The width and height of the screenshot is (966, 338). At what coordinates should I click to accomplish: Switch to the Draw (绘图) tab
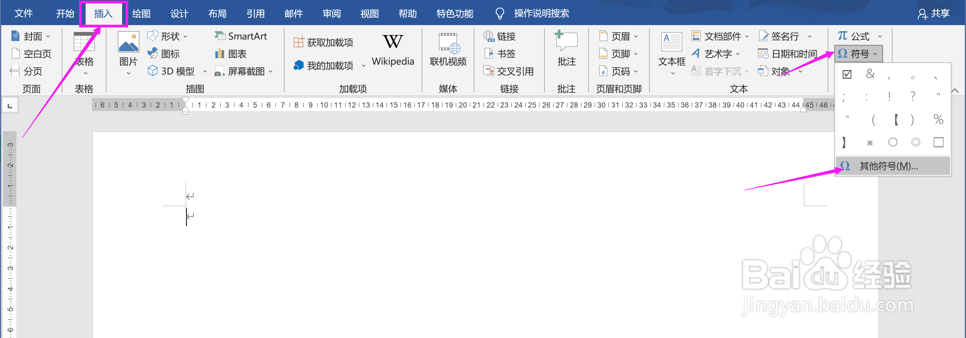(142, 14)
